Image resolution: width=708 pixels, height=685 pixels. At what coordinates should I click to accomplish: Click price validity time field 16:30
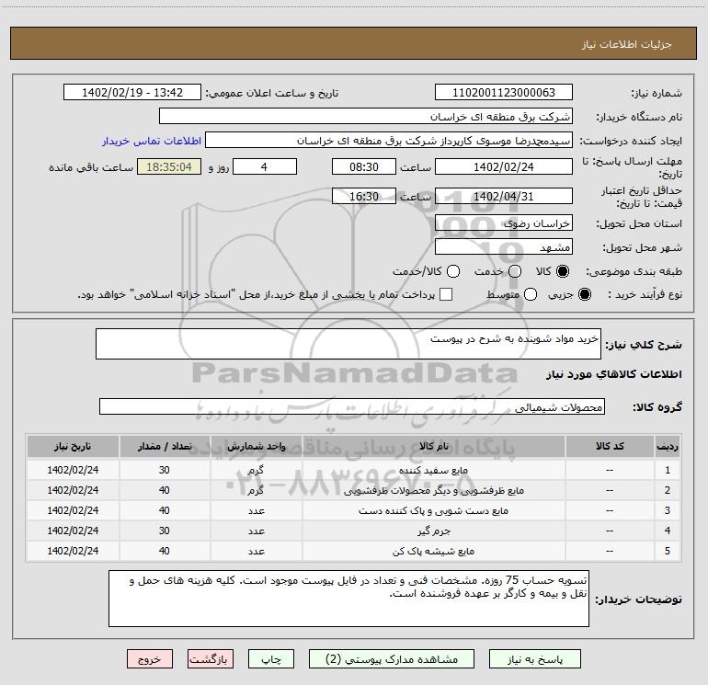[x=364, y=197]
